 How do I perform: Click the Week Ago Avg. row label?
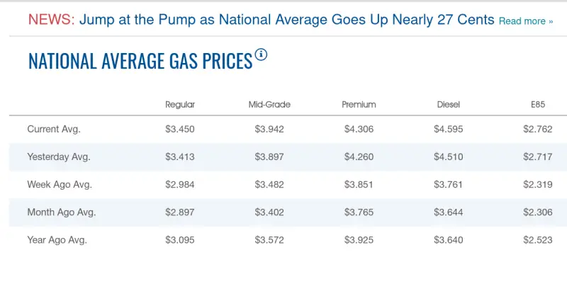(x=60, y=184)
